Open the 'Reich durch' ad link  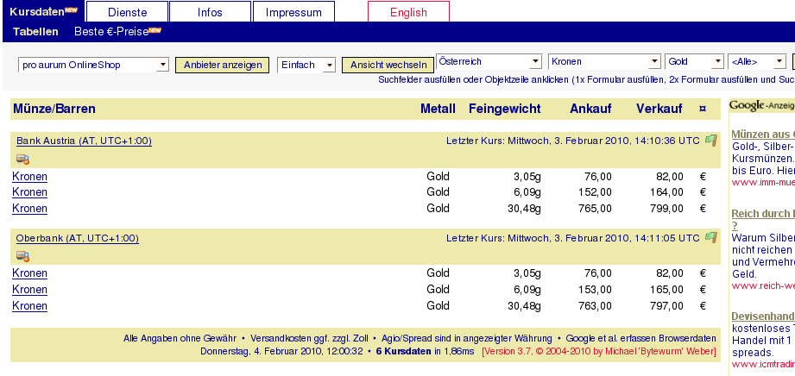[763, 213]
